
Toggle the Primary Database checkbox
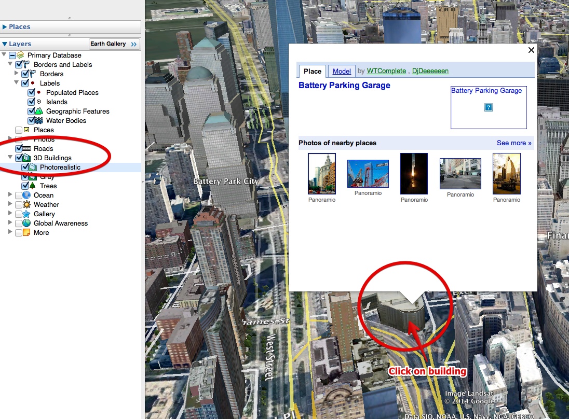coord(12,55)
